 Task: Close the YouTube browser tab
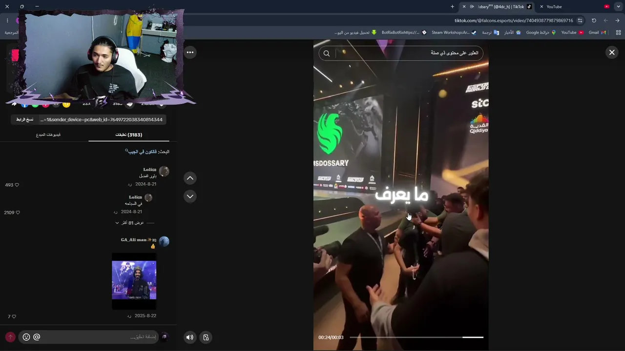pyautogui.click(x=542, y=7)
